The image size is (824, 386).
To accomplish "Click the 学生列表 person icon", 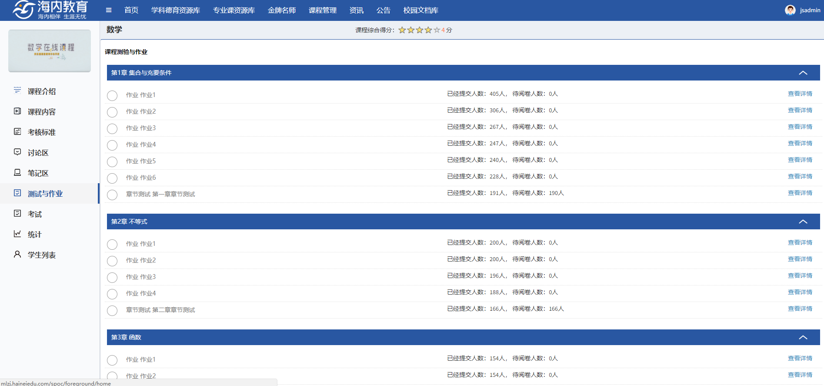I will point(17,254).
